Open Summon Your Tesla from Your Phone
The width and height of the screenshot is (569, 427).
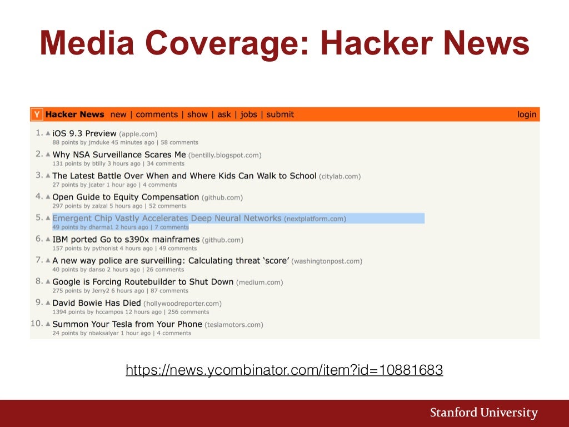(127, 324)
